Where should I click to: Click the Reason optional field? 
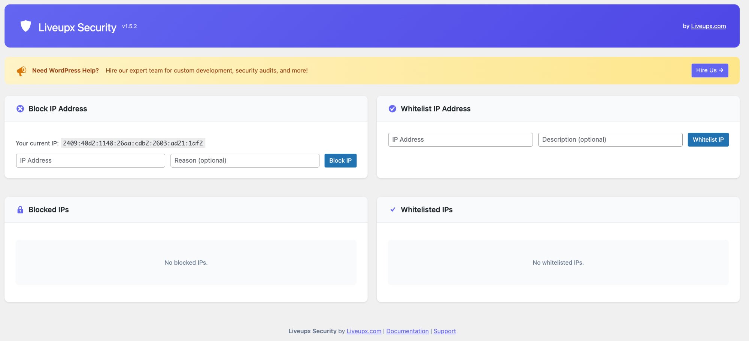tap(245, 160)
